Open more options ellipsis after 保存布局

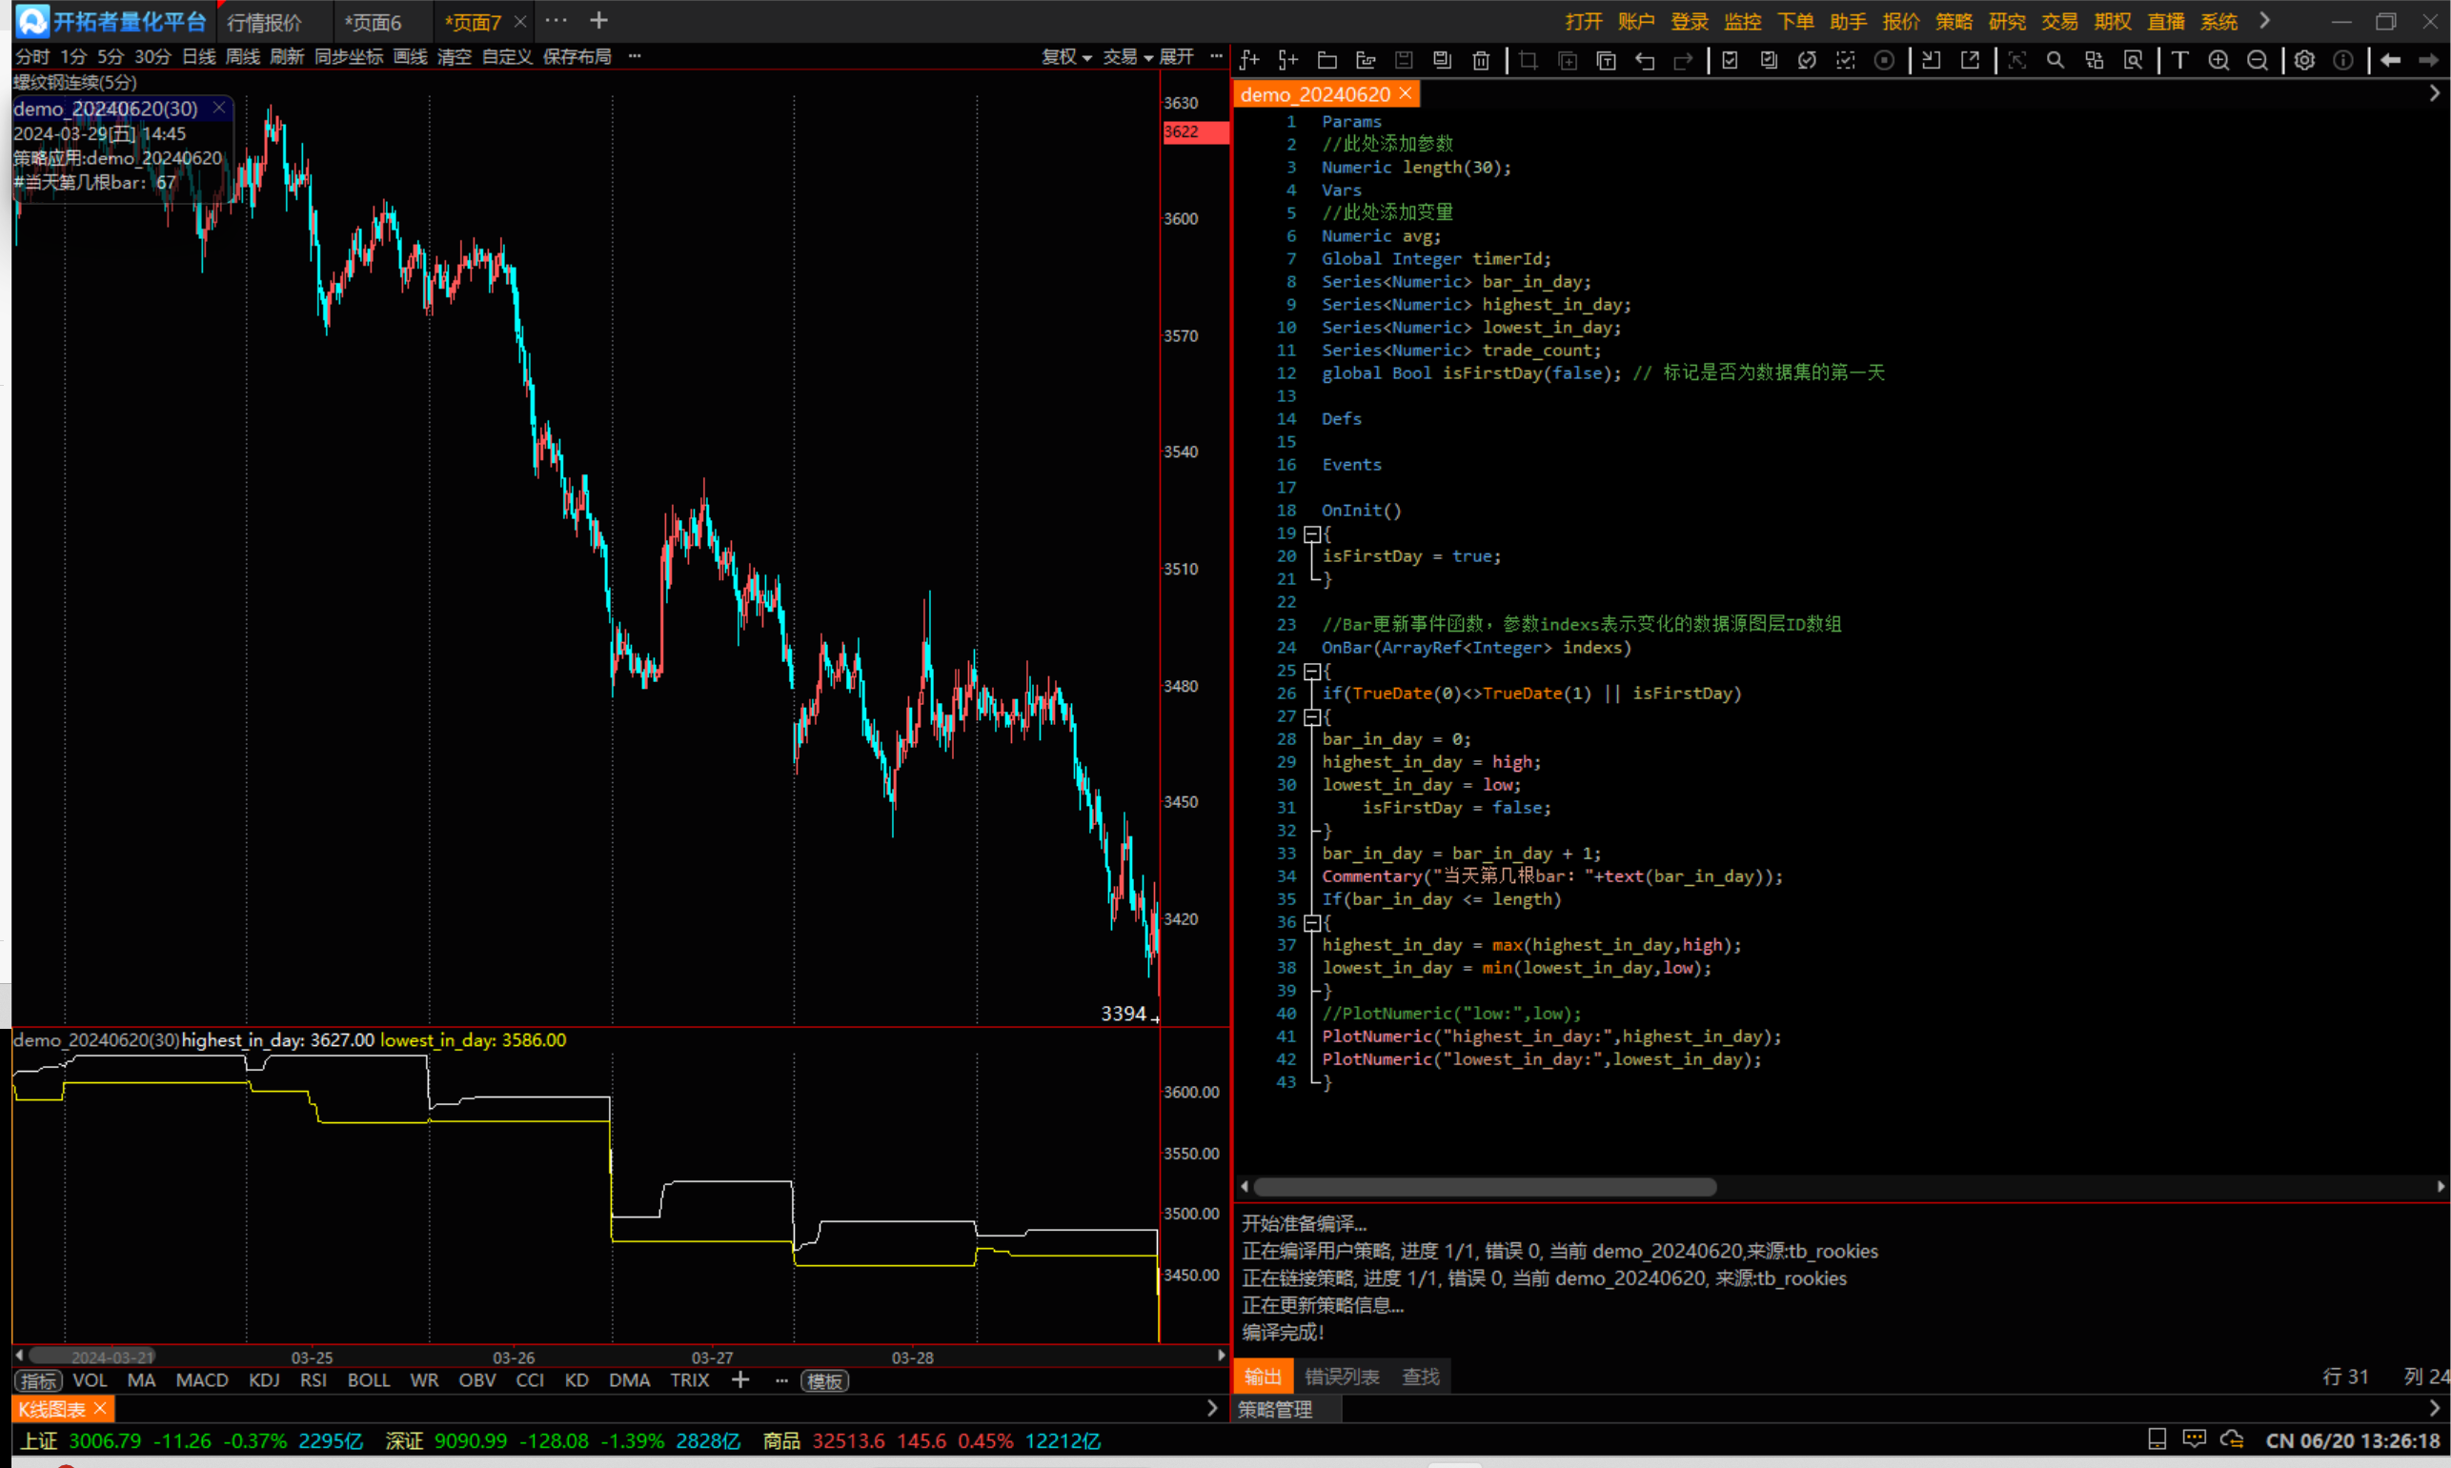635,56
